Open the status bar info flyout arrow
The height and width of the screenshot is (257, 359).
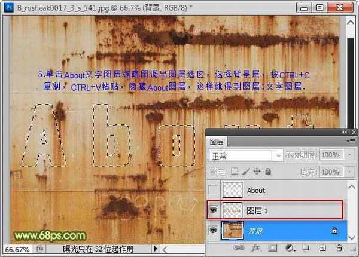point(156,249)
